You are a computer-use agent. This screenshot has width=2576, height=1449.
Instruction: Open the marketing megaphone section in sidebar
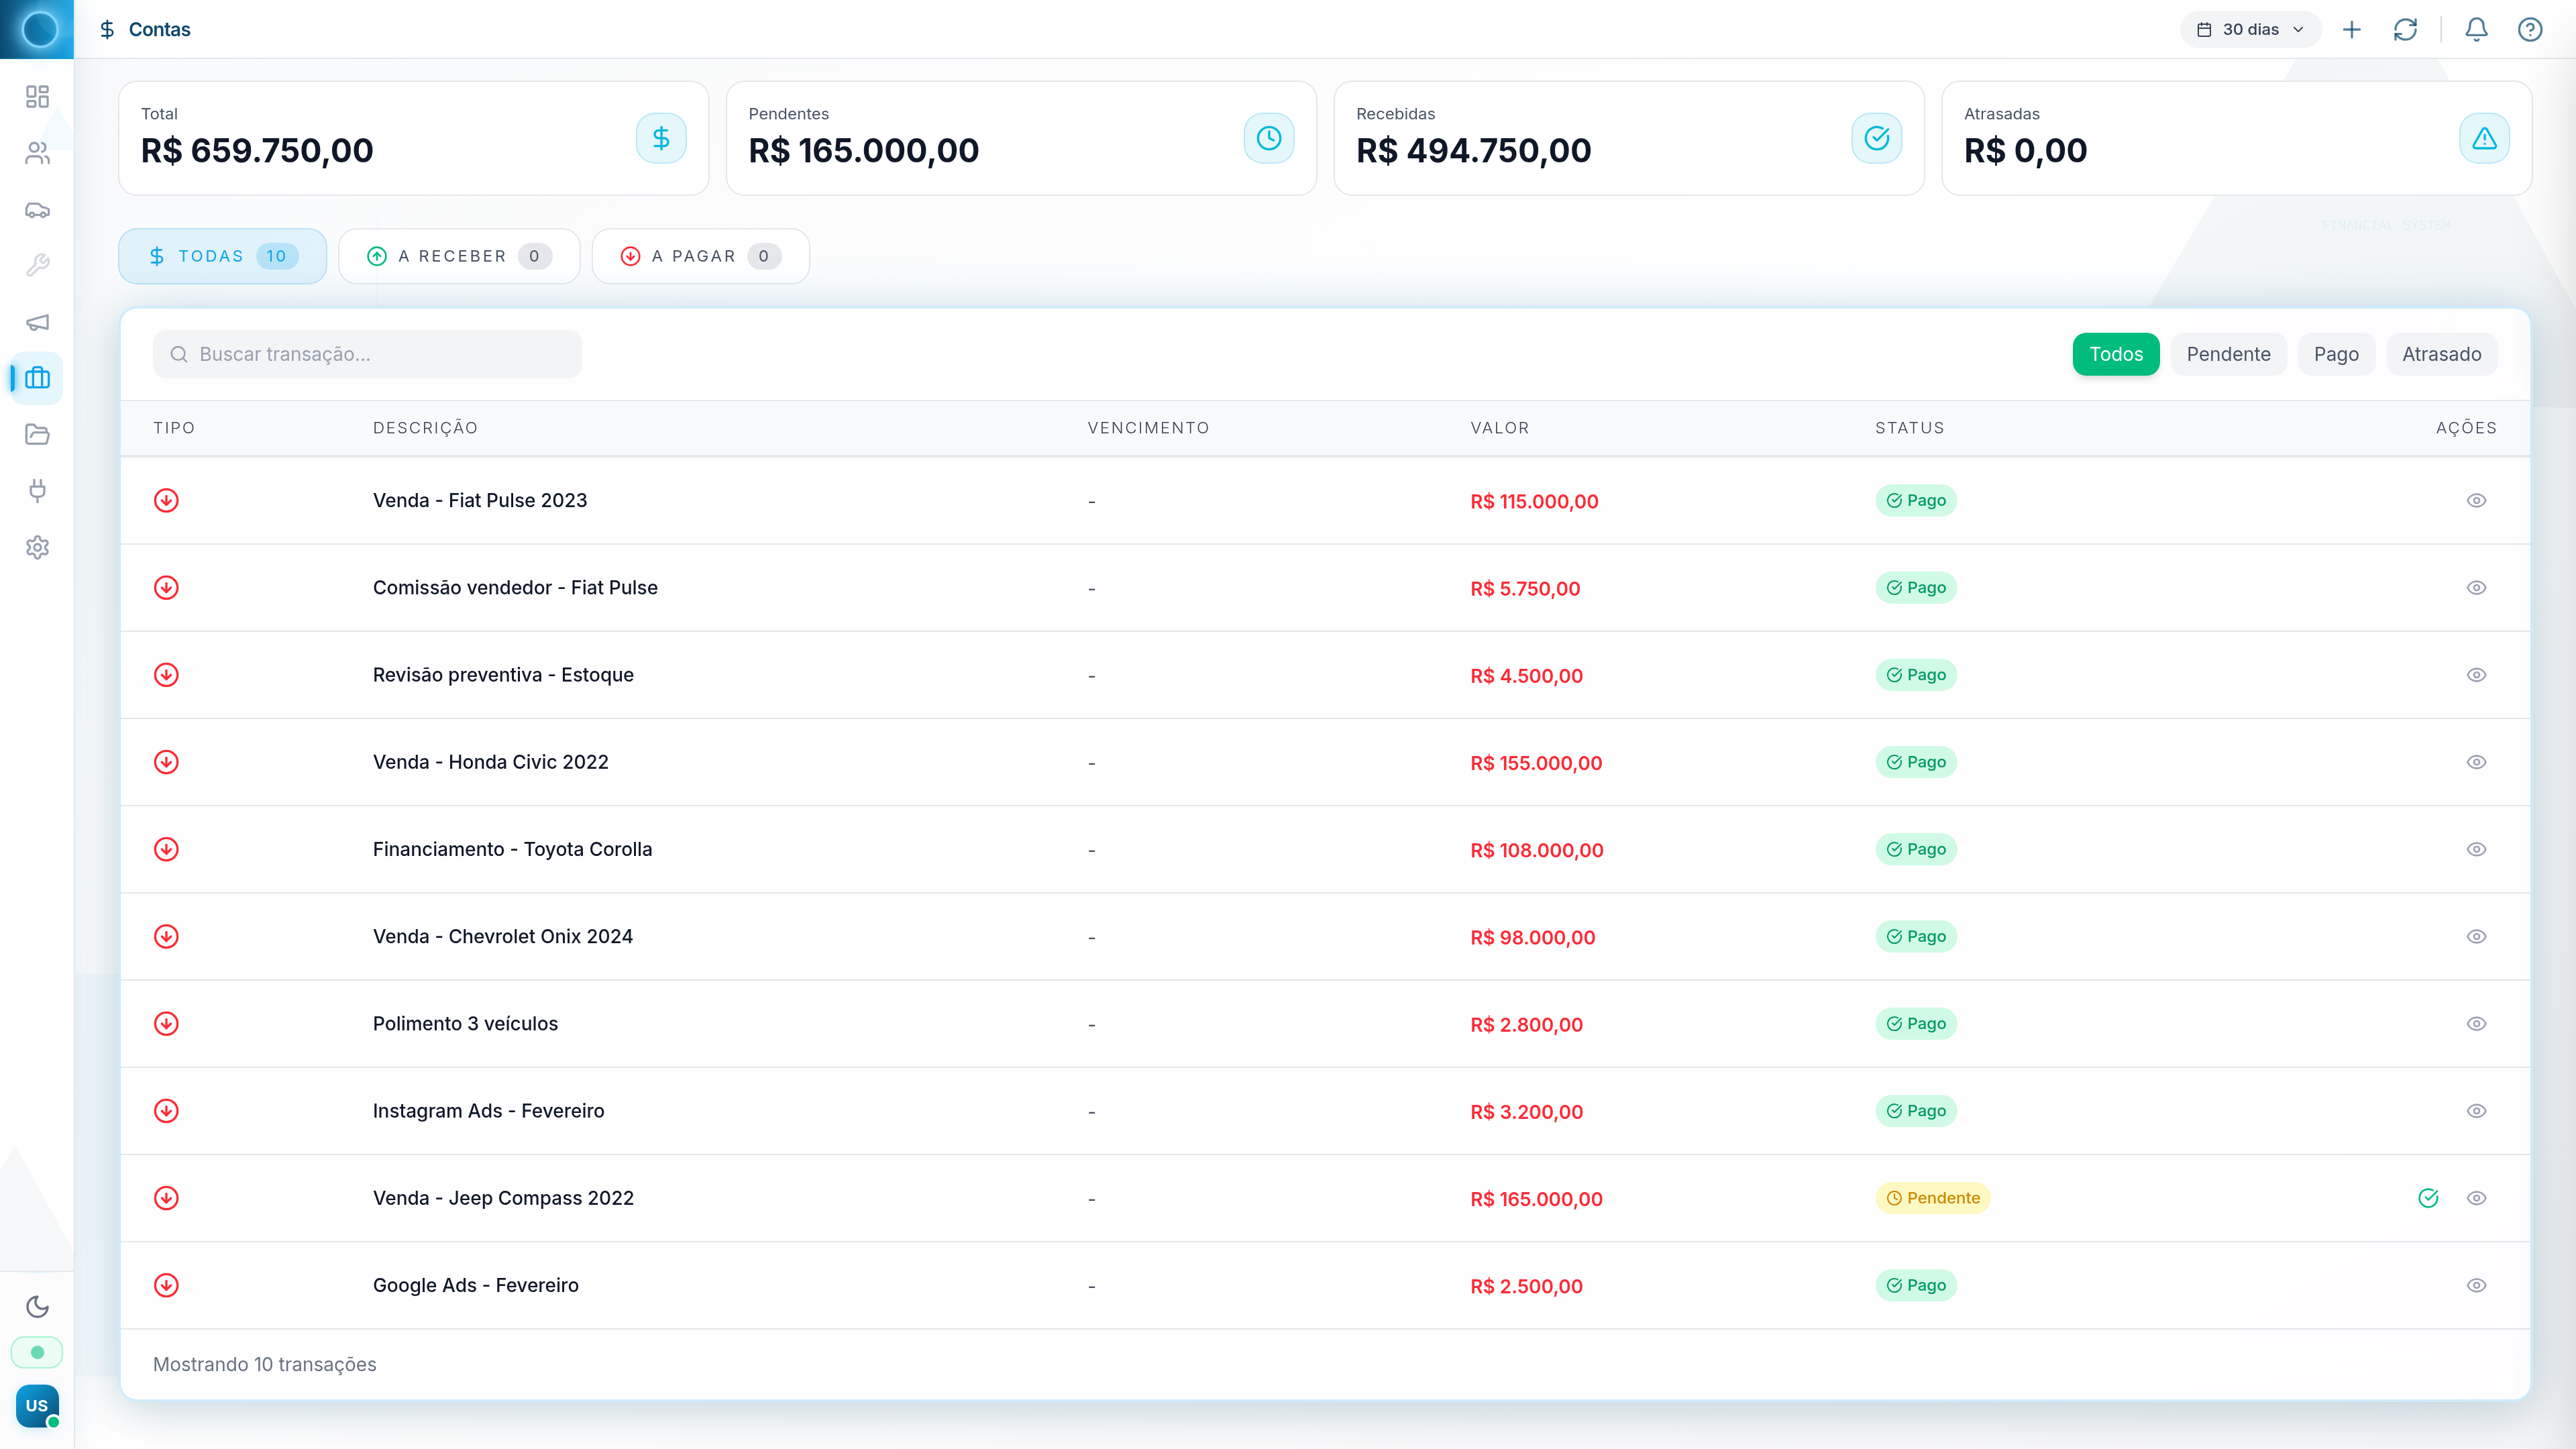tap(37, 322)
